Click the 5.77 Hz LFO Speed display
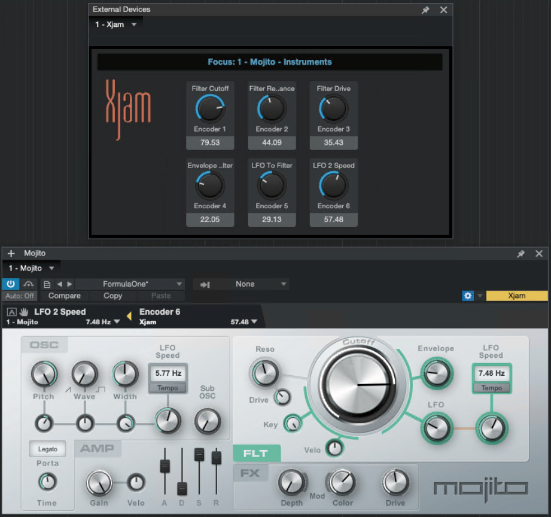 pyautogui.click(x=168, y=373)
